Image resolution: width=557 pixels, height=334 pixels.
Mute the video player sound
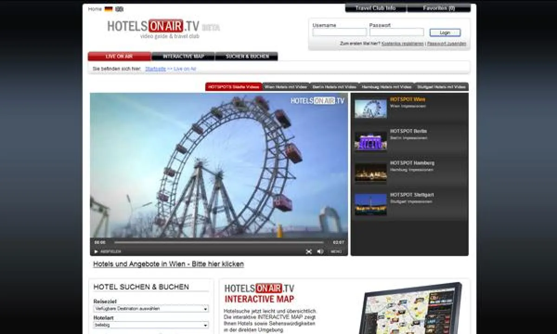point(319,251)
